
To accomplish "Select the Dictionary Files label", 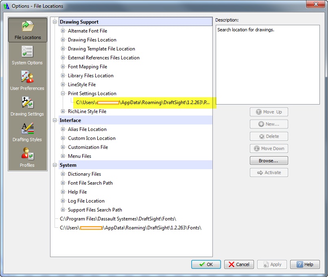I will point(84,174).
